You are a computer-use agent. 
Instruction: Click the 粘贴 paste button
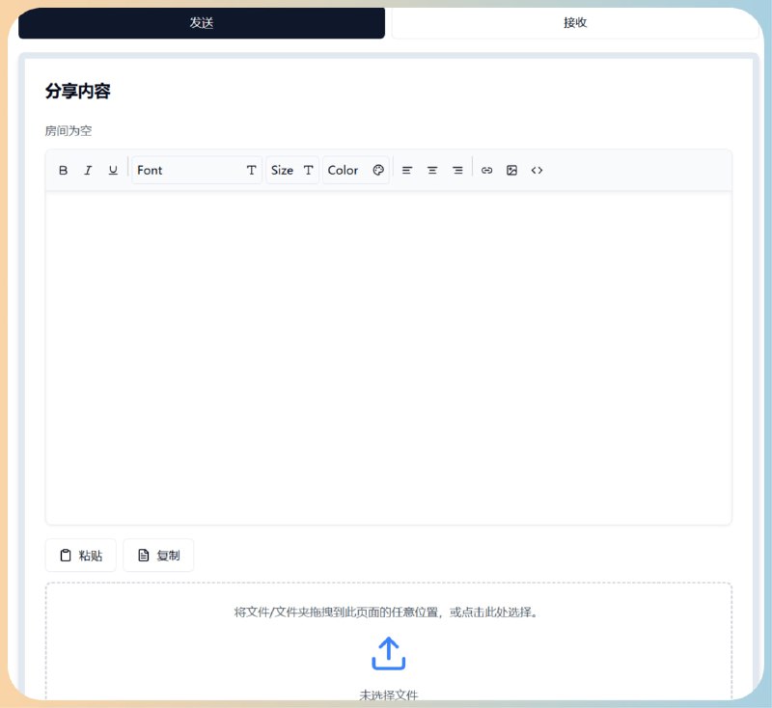(x=81, y=556)
